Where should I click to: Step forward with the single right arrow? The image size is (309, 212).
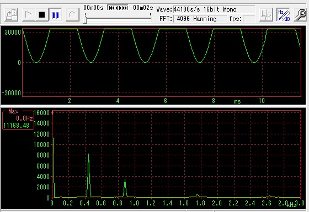(120, 8)
